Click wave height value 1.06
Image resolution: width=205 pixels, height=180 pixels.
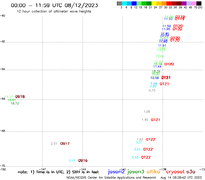pyautogui.click(x=147, y=112)
